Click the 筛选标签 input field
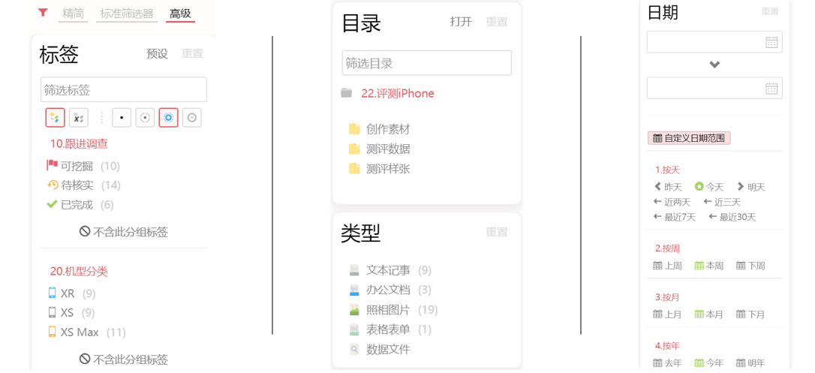 pyautogui.click(x=124, y=89)
